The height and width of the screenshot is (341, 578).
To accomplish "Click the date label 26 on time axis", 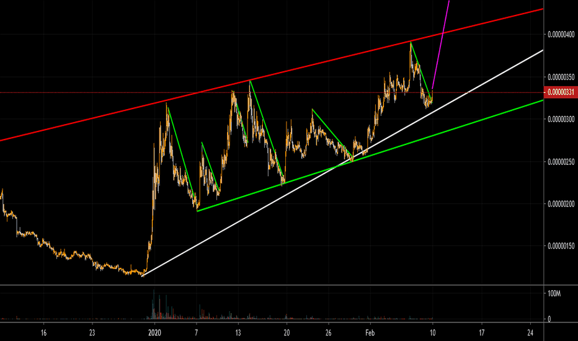I will coord(329,333).
